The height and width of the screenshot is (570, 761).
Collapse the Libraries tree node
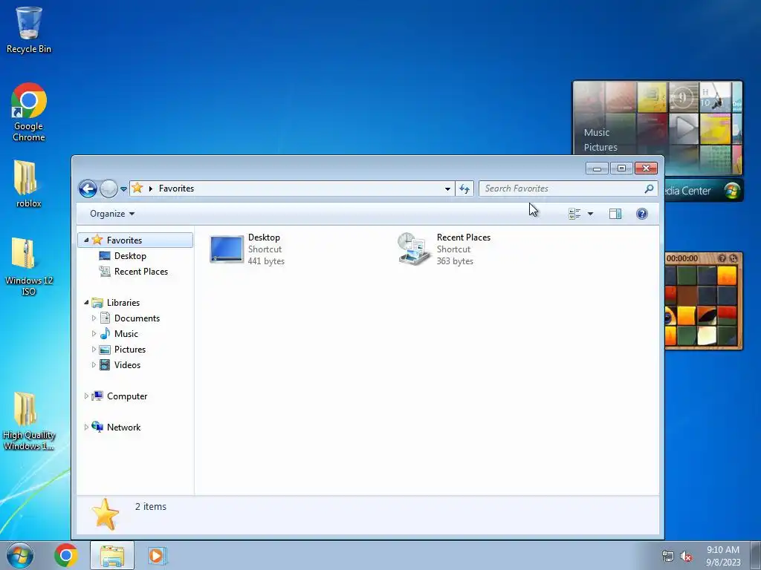point(86,303)
